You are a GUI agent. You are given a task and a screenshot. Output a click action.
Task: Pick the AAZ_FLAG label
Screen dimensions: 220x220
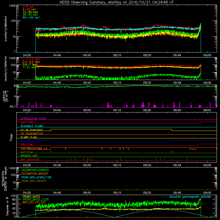(27, 152)
